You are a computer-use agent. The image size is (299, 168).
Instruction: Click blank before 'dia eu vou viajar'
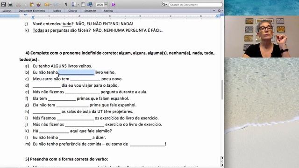tap(47, 85)
